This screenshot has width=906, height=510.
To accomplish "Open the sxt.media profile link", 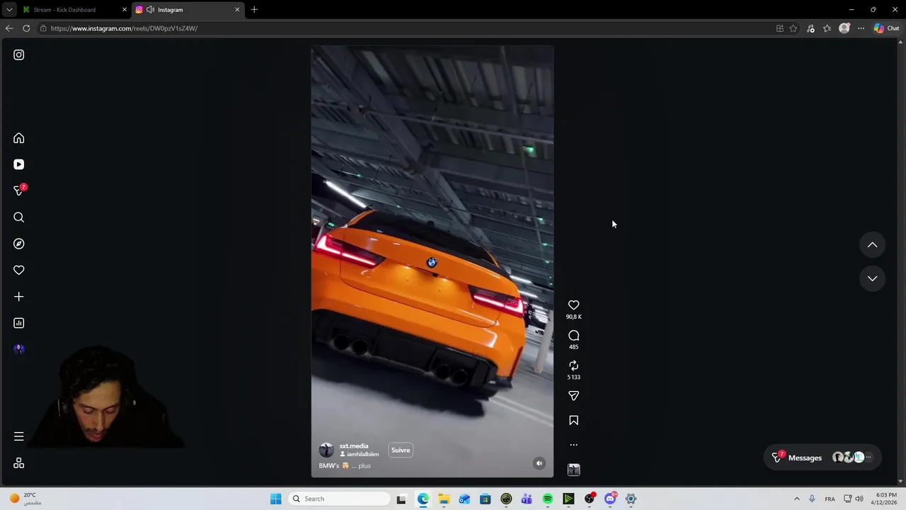I will 354,446.
